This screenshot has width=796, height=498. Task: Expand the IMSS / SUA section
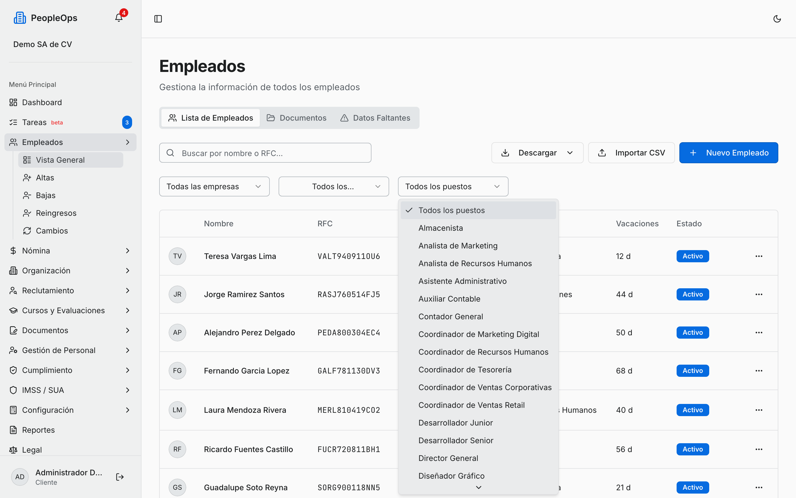click(x=70, y=390)
